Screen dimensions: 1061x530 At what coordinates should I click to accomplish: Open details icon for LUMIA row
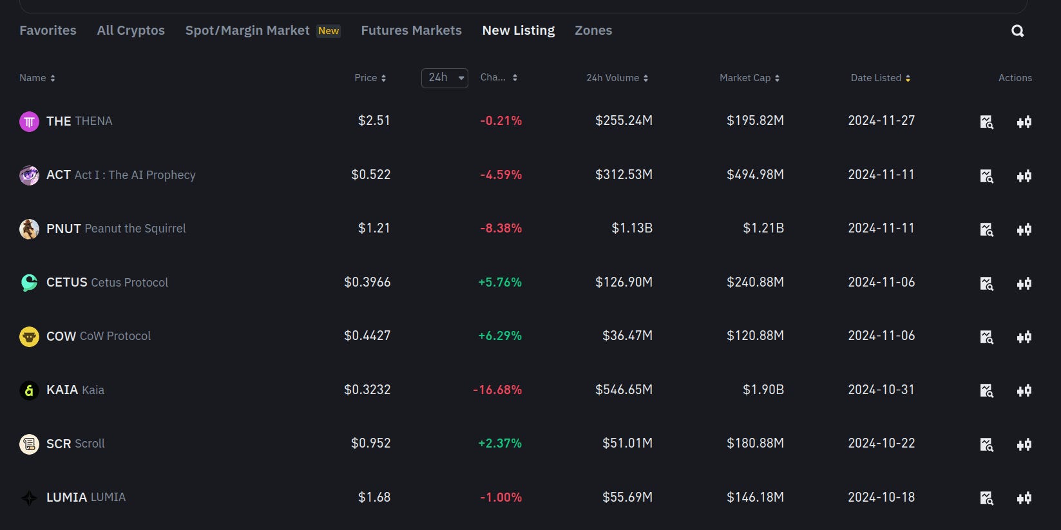[x=986, y=498]
